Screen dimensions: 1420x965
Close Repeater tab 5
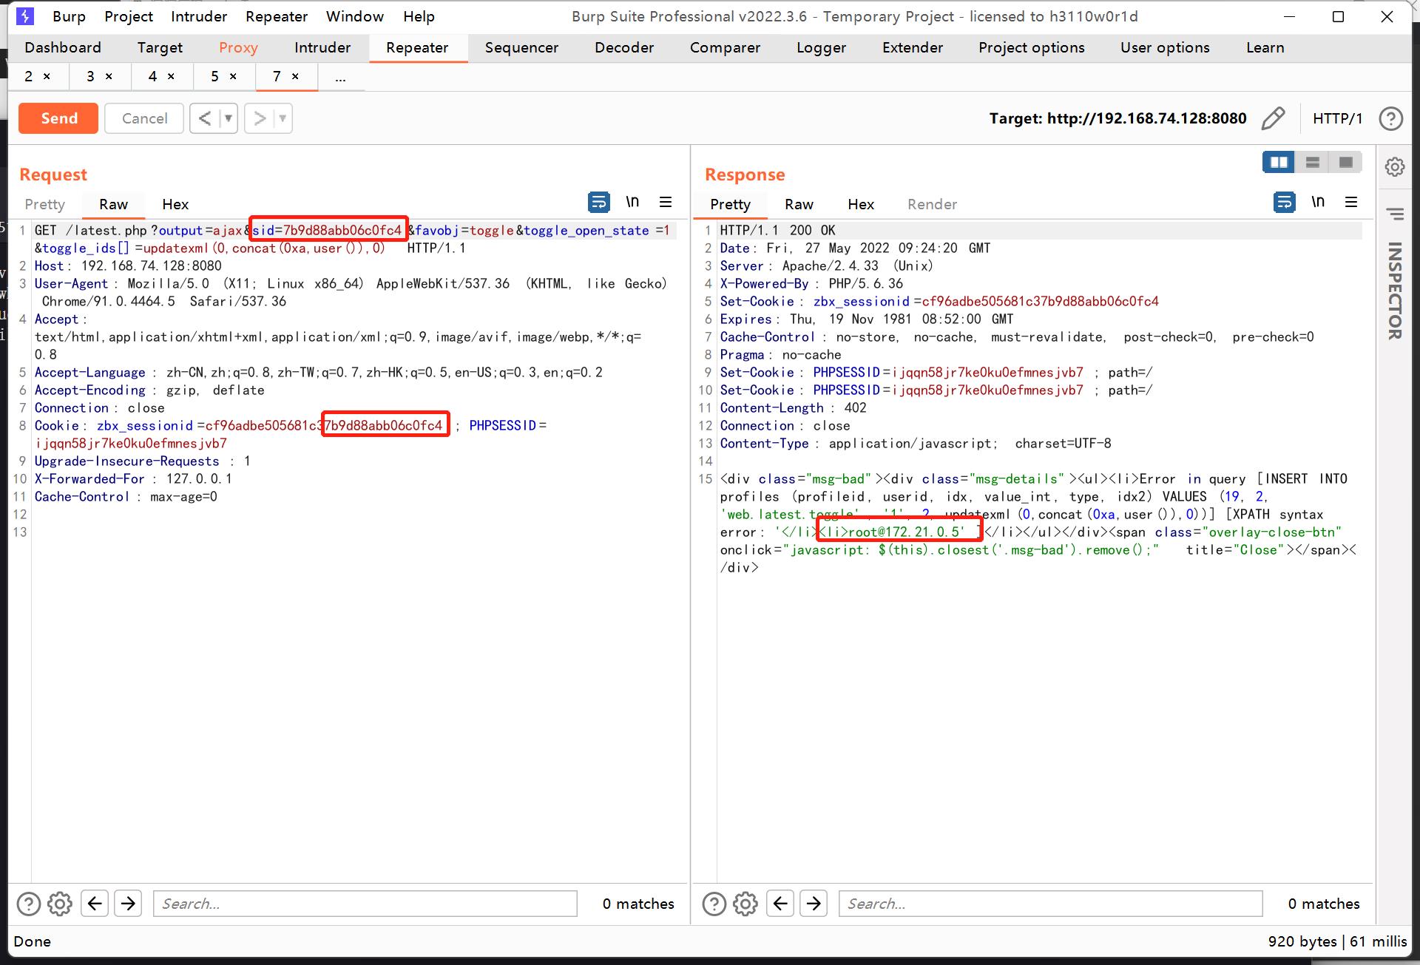click(233, 76)
